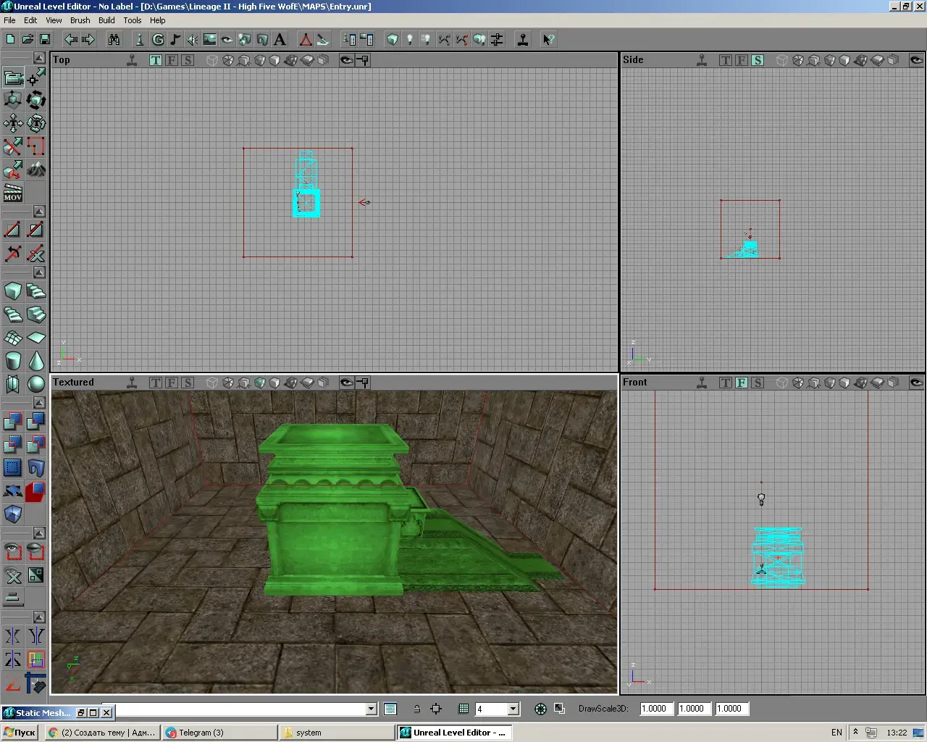The width and height of the screenshot is (927, 742).
Task: Open the Texture Browser picture icon
Action: pos(210,39)
